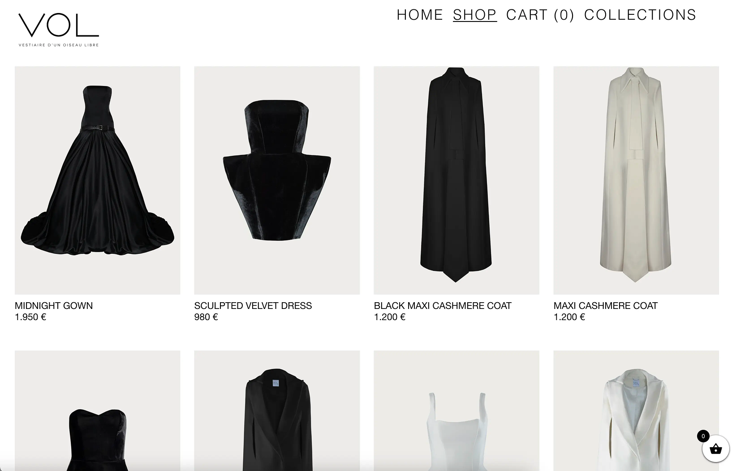
Task: Select the white cape blazer thumbnail
Action: tap(636, 411)
